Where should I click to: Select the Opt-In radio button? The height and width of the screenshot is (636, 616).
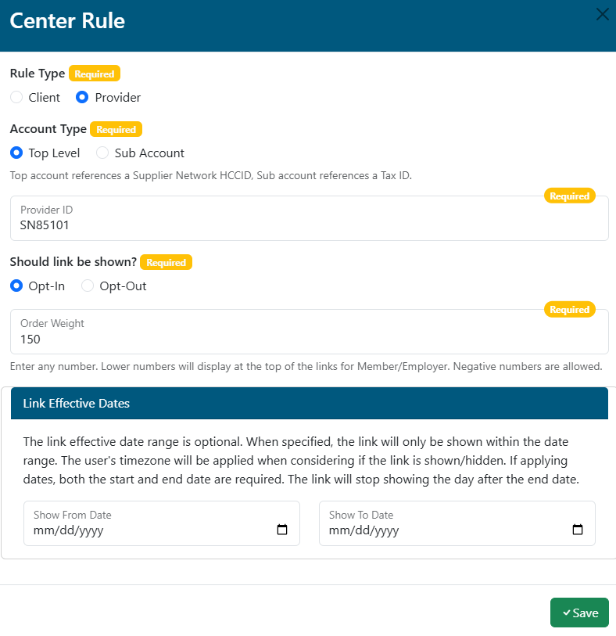tap(16, 286)
